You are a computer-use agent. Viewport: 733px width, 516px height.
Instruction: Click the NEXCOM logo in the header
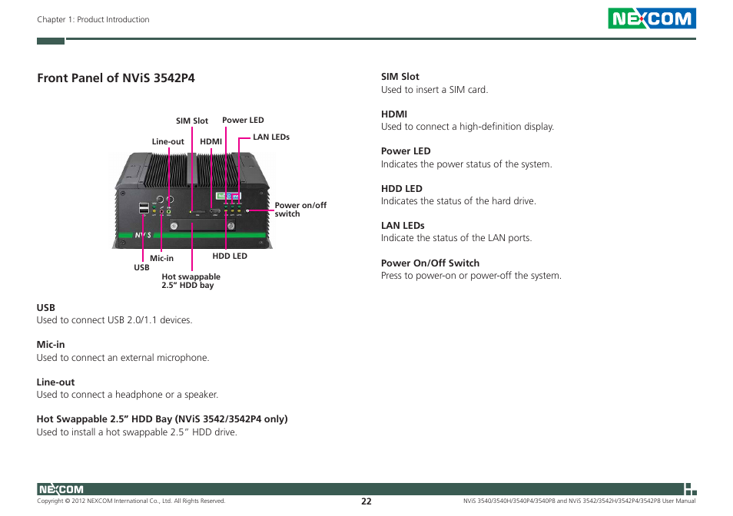(652, 18)
